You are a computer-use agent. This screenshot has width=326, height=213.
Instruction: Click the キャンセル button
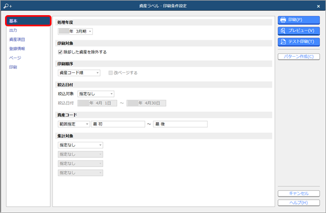pos(299,193)
